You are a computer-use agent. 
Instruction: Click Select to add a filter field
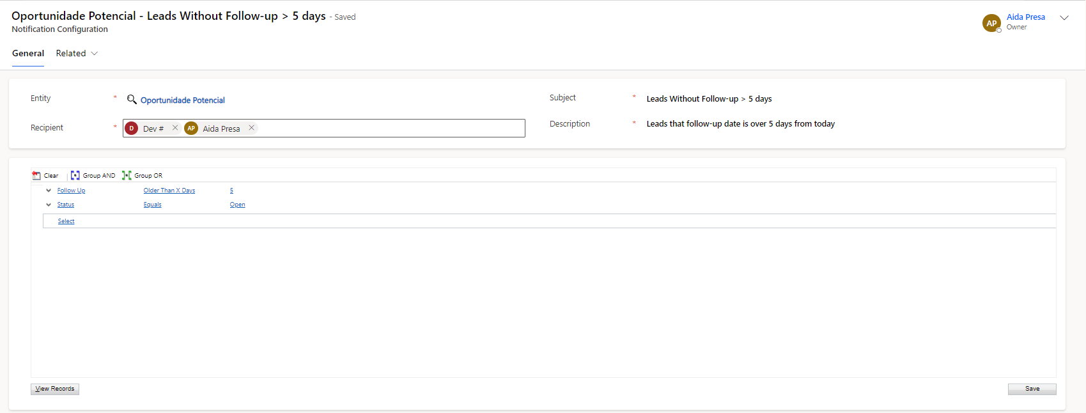click(66, 221)
